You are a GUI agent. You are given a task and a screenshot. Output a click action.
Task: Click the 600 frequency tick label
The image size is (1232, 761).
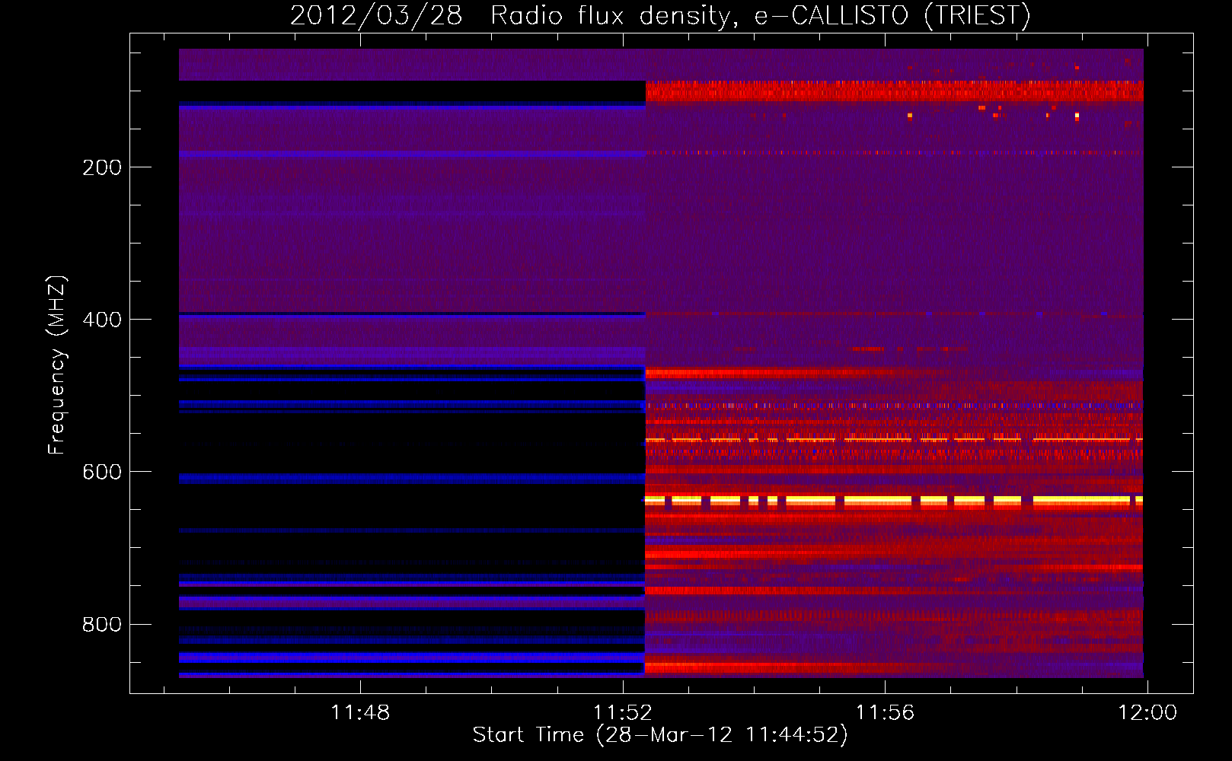(x=102, y=472)
